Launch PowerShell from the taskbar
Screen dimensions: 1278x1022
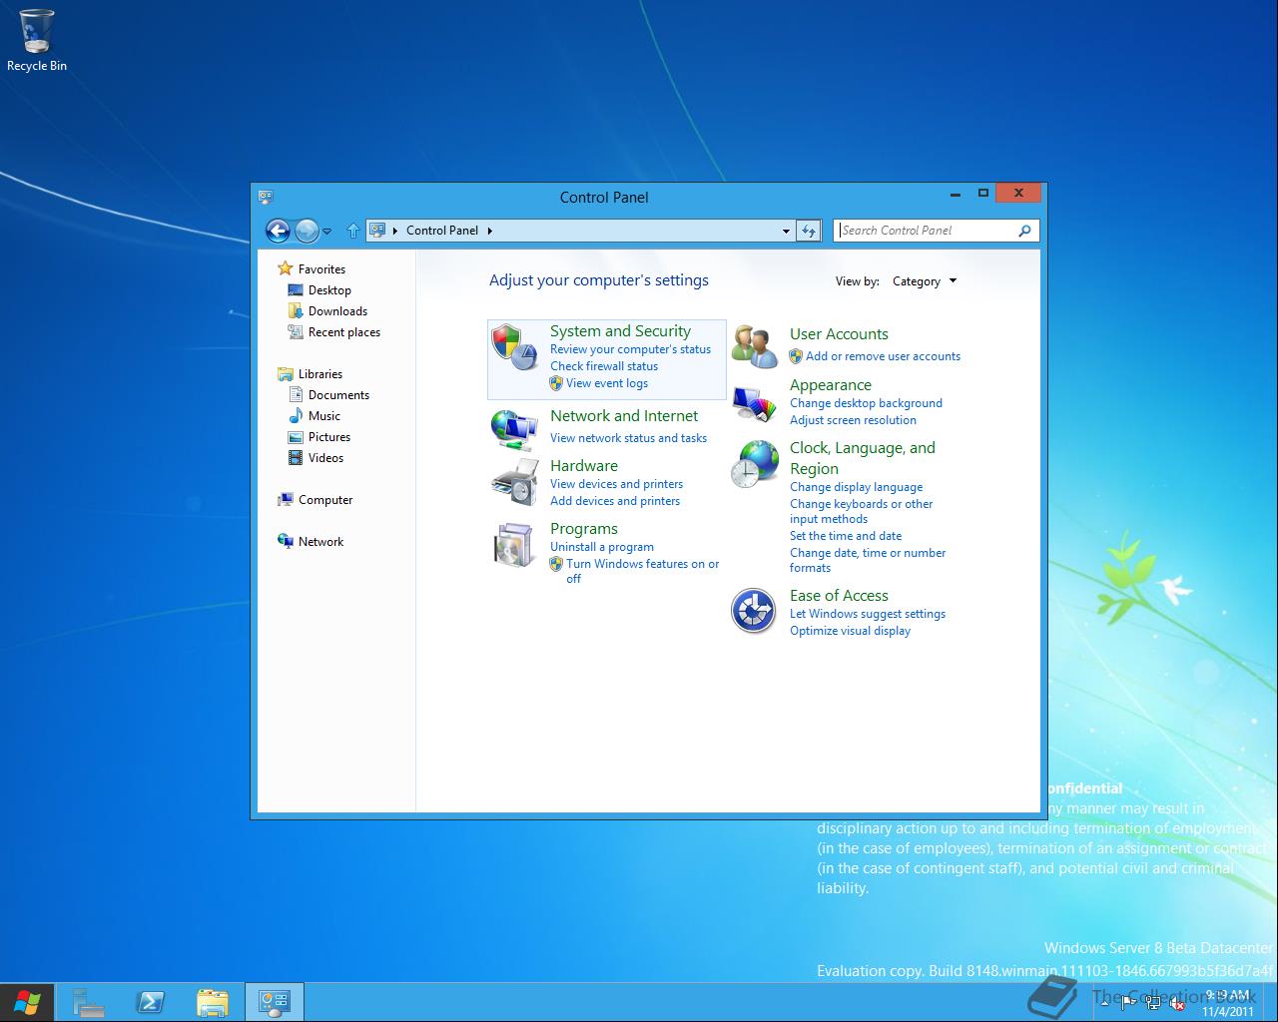(x=151, y=1002)
